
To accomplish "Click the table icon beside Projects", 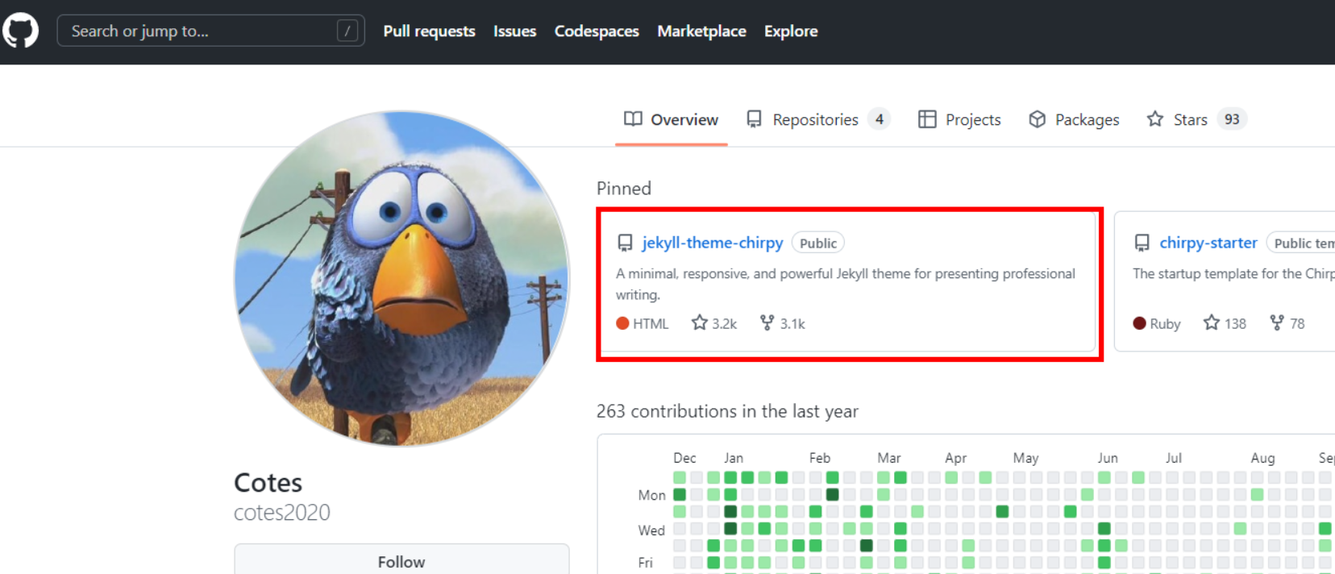I will click(x=927, y=119).
